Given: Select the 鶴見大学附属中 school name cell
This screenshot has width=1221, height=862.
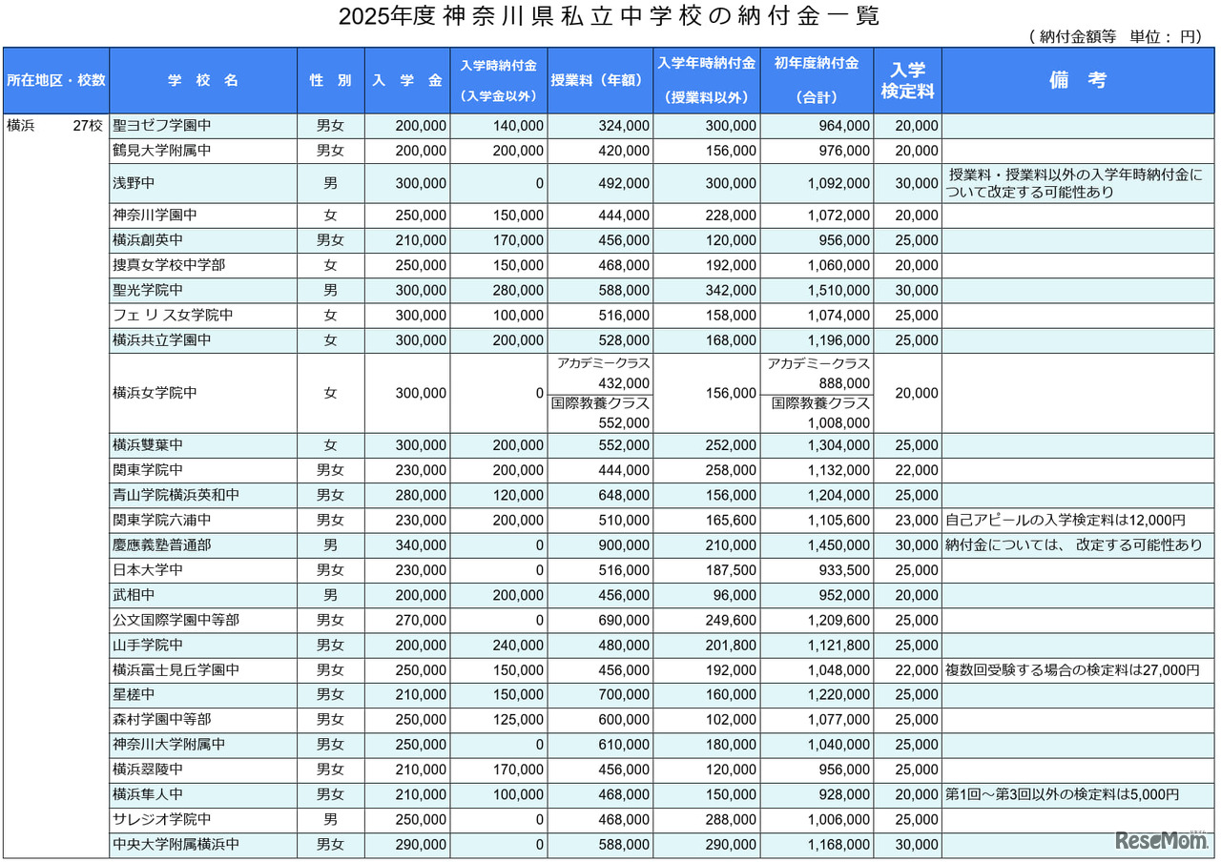Looking at the screenshot, I should point(203,151).
